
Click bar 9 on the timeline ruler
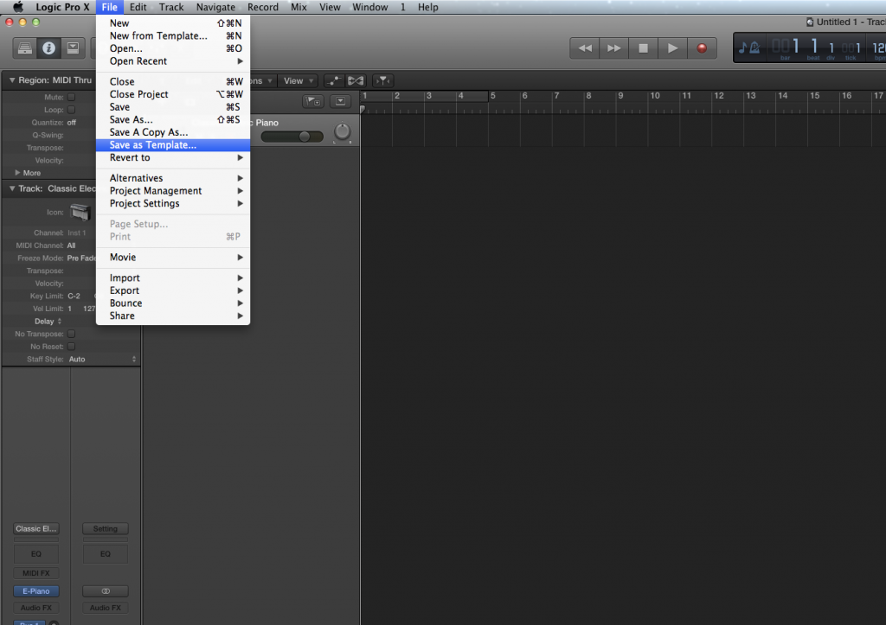(620, 96)
